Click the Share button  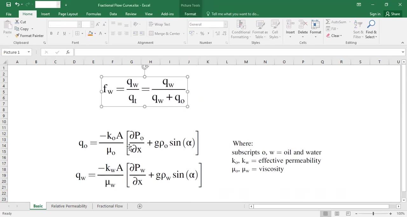(393, 14)
